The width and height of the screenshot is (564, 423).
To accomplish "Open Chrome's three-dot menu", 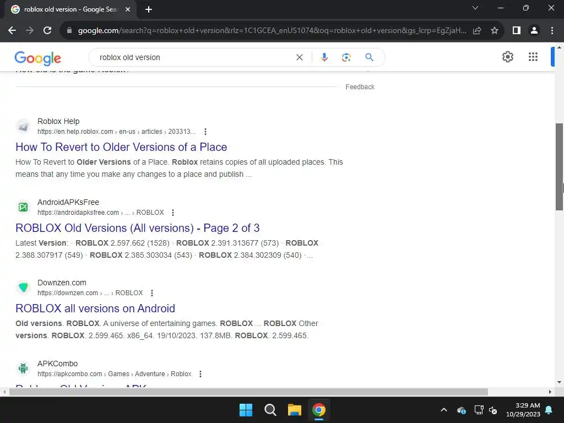I will click(552, 31).
